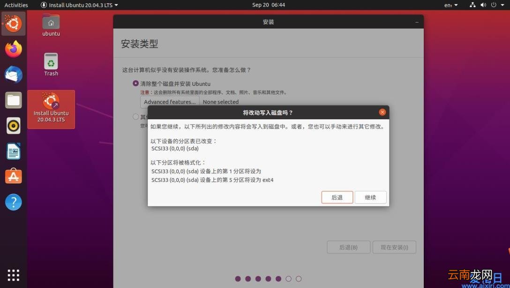This screenshot has height=288, width=510.
Task: Click 安装类型 heading
Action: (140, 44)
